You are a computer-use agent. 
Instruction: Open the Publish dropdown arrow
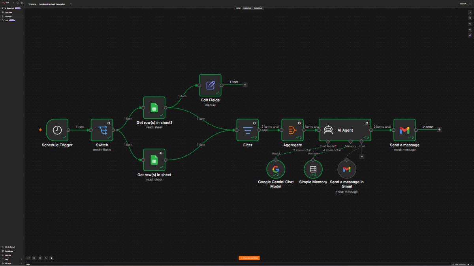coord(470,4)
